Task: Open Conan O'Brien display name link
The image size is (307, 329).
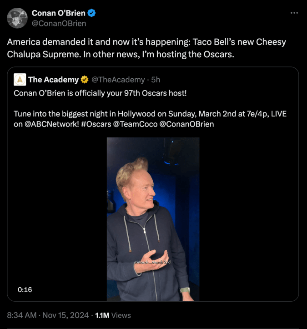Action: (58, 13)
